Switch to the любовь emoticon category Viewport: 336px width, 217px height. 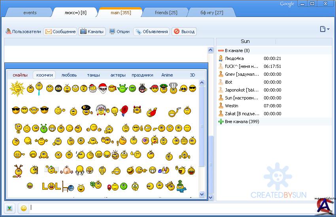(69, 75)
